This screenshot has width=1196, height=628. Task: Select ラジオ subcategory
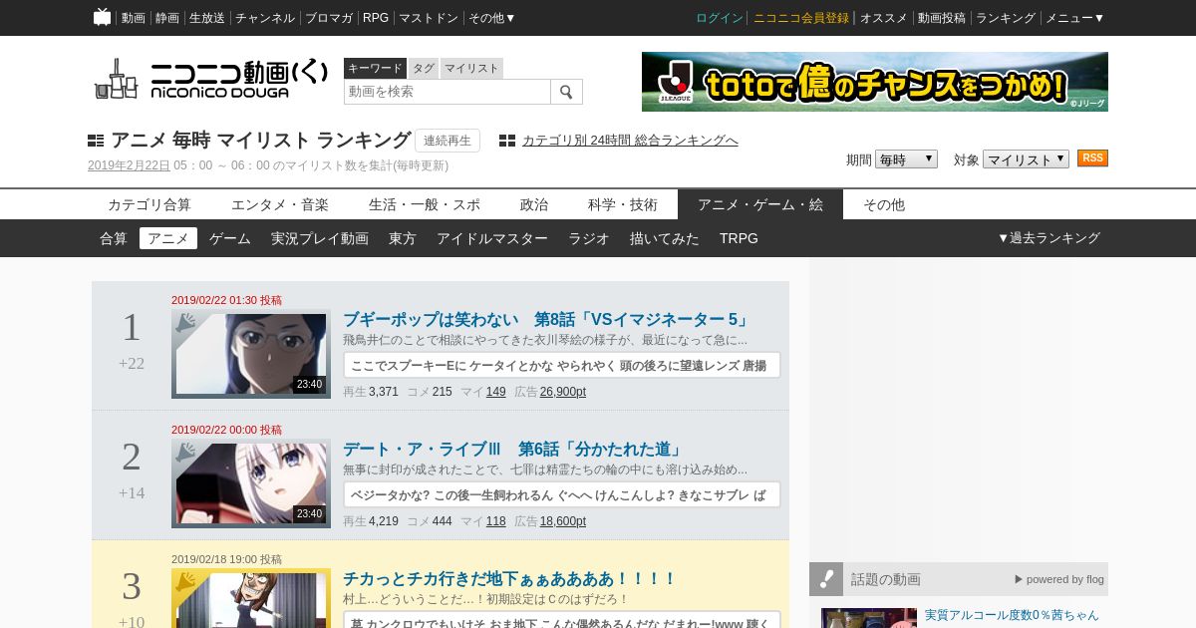(x=589, y=238)
